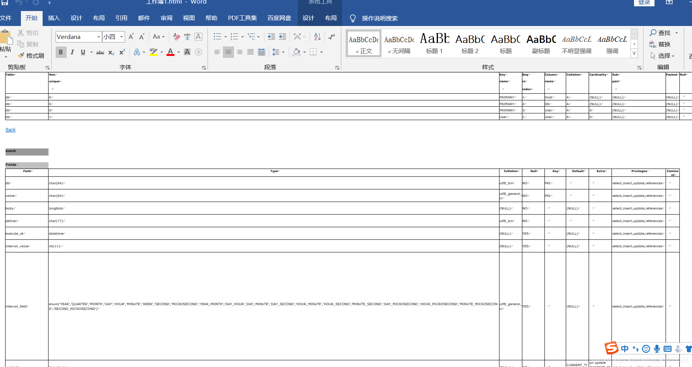Toggle Bold formatting
The image size is (692, 367).
pos(61,52)
